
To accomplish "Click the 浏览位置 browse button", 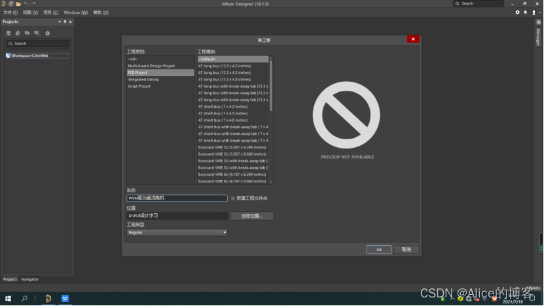I will click(x=251, y=216).
